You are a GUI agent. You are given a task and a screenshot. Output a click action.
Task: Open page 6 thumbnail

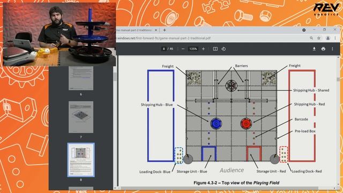(81, 78)
